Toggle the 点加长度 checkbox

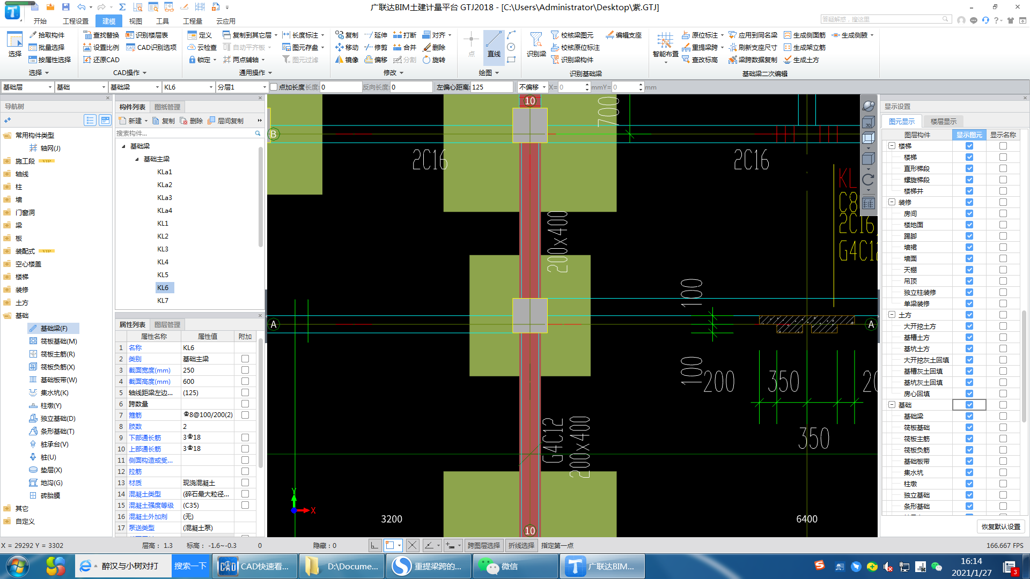pyautogui.click(x=274, y=87)
